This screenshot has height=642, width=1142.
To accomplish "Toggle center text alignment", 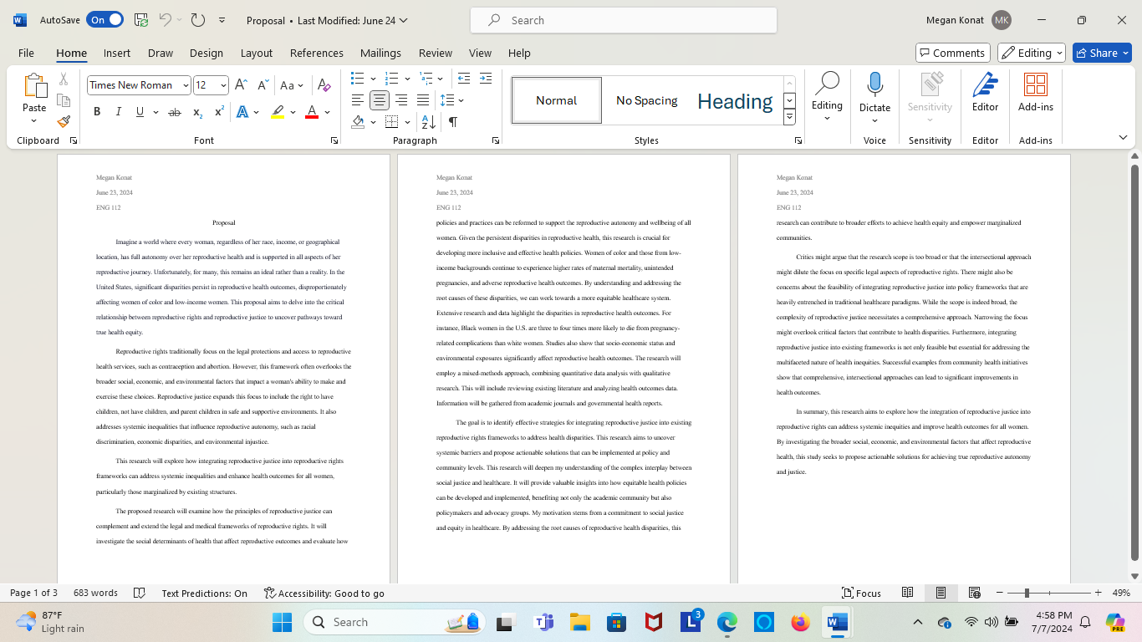I will point(379,99).
